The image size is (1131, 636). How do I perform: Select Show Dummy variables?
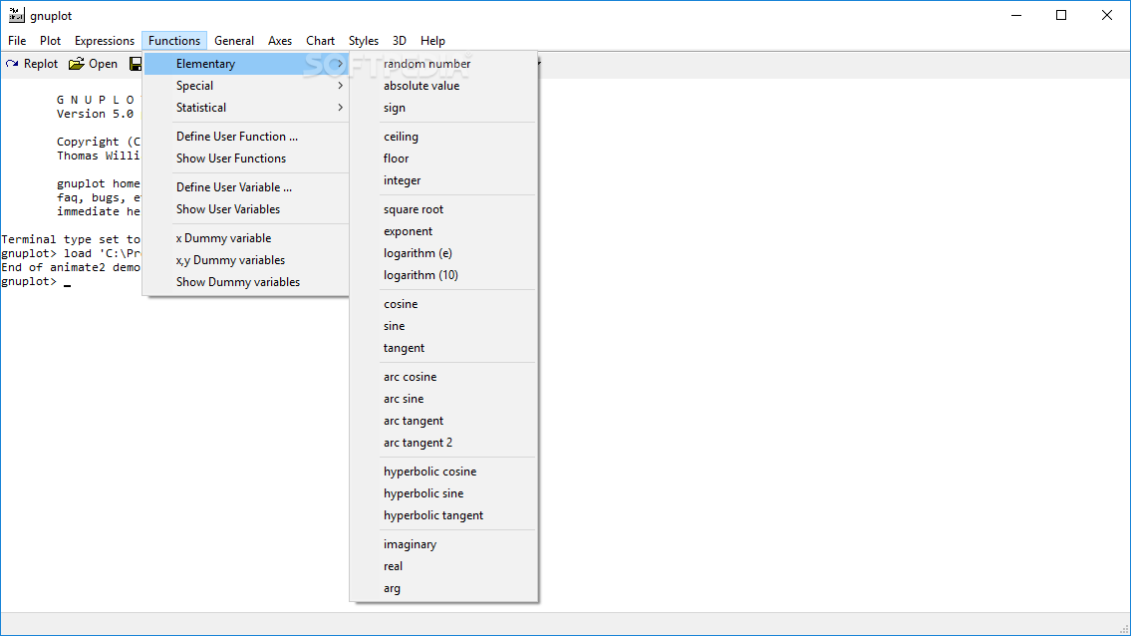tap(247, 282)
